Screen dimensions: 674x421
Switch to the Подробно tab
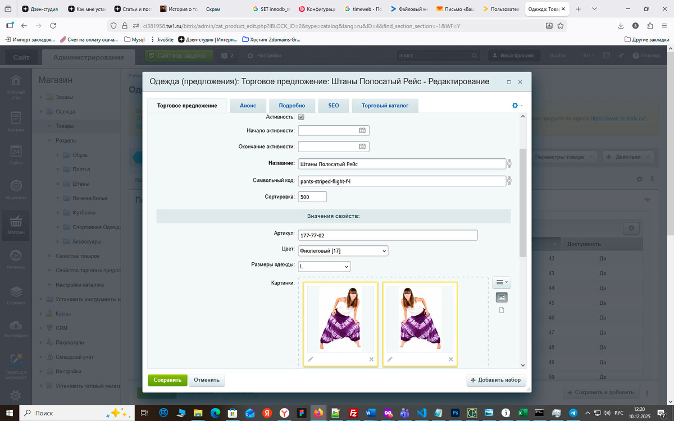click(x=292, y=106)
